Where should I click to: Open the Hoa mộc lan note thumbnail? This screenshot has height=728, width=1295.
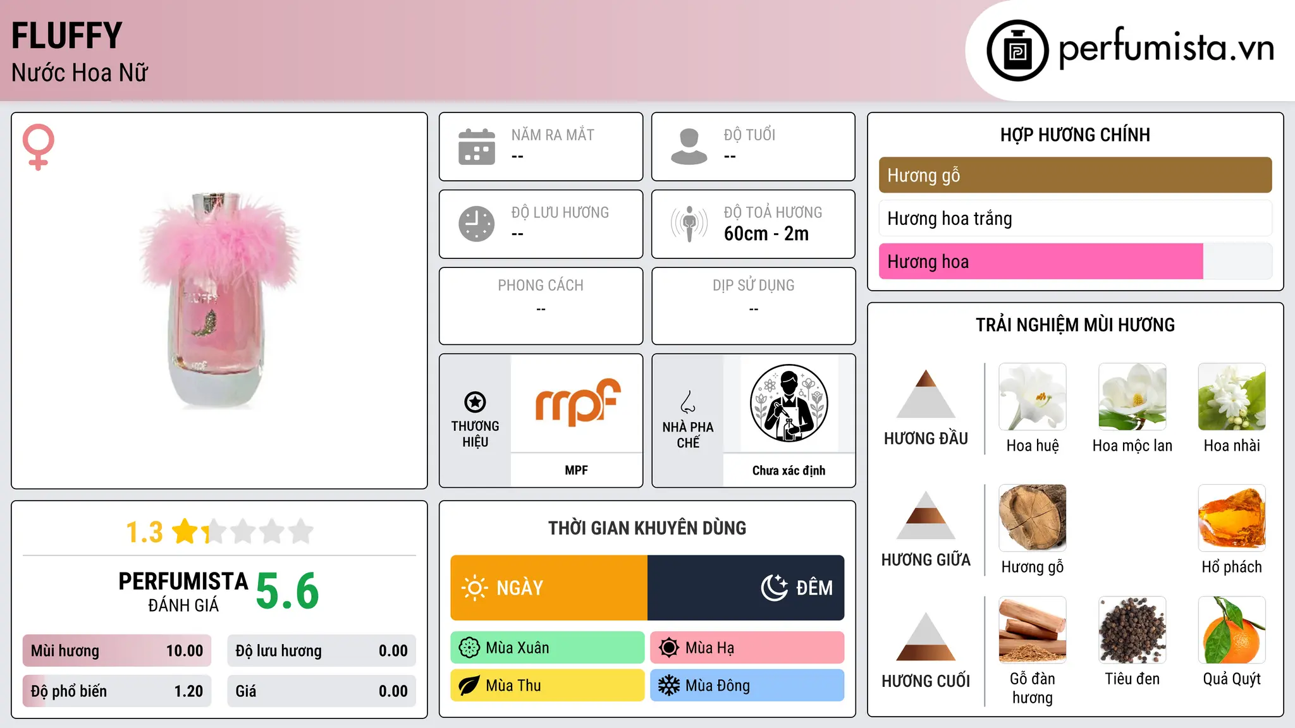coord(1132,397)
